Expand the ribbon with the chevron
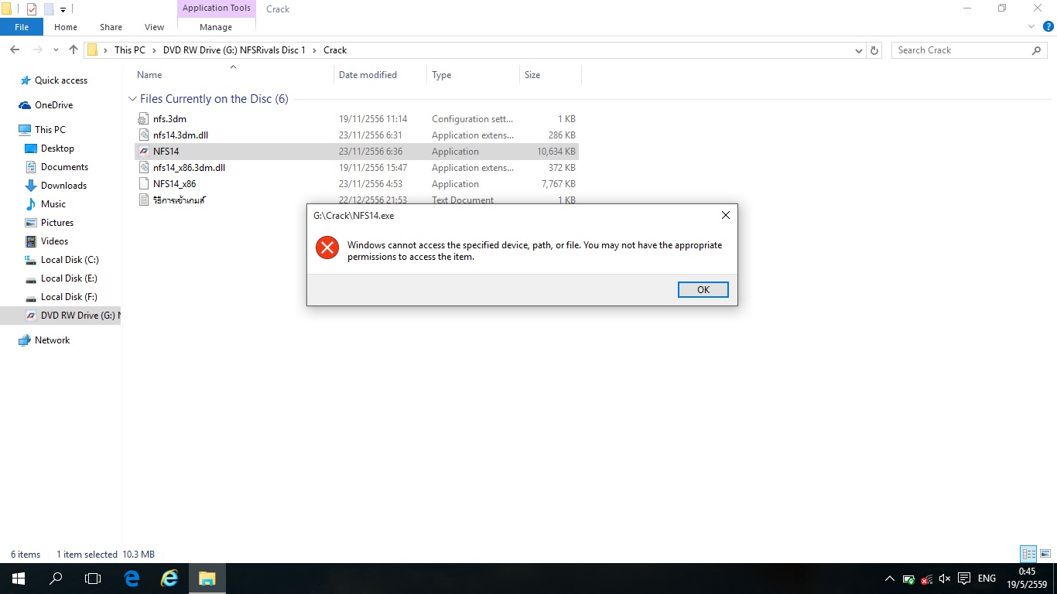Viewport: 1057px width, 594px height. tap(1031, 26)
